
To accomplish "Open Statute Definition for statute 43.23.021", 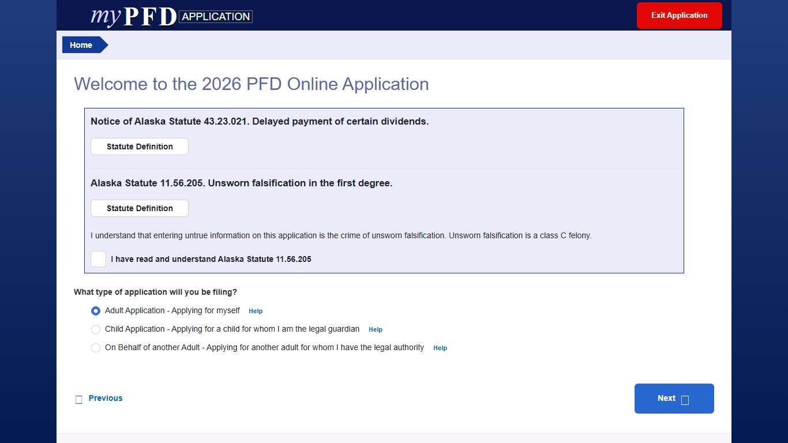I will 139,147.
